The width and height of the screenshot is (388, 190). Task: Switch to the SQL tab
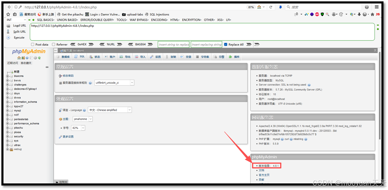coord(80,56)
